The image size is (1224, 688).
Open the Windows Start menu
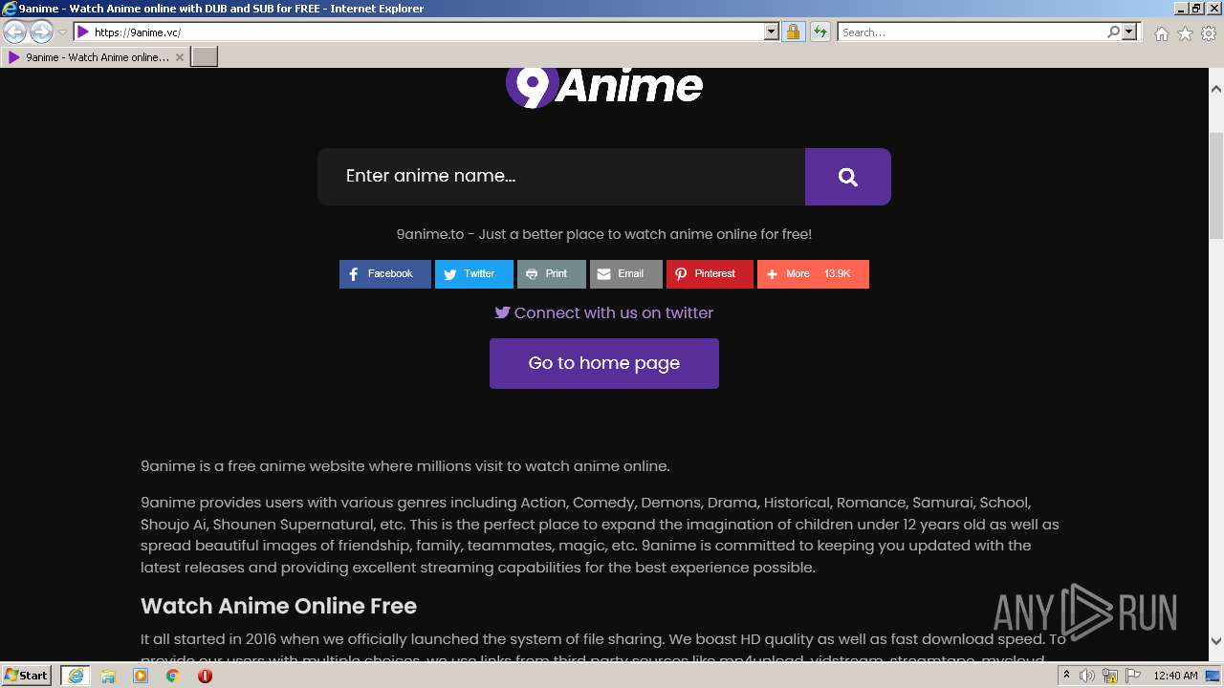(26, 675)
